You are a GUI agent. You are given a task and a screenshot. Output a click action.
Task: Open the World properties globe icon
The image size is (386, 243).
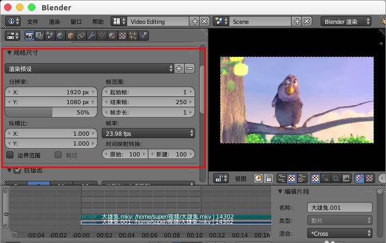point(61,36)
